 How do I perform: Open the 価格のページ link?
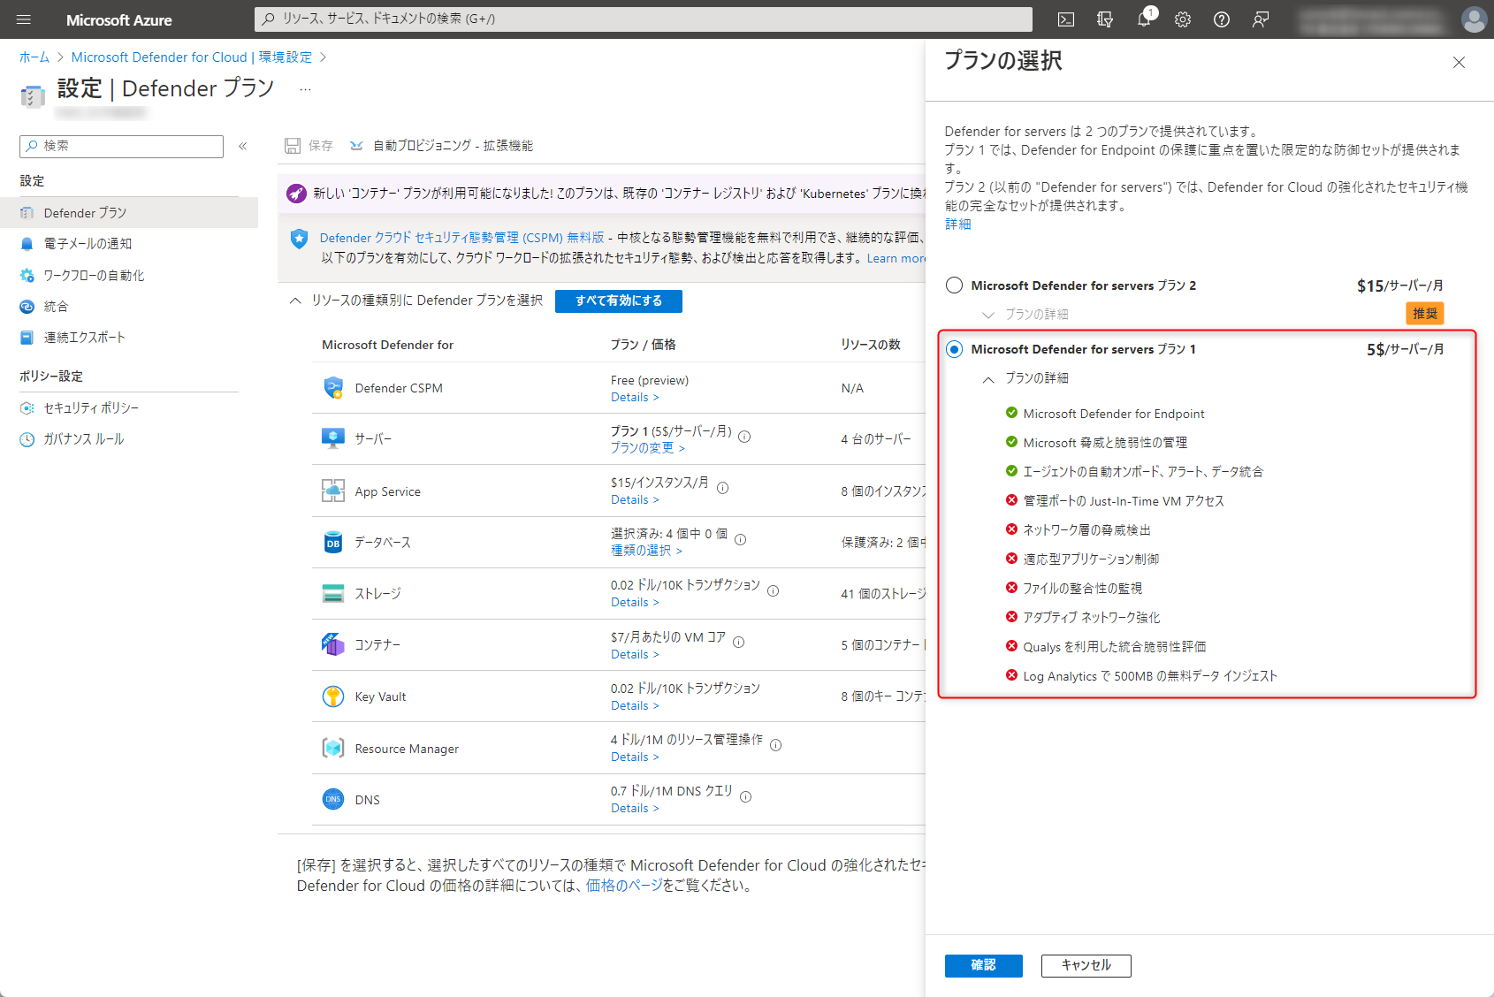pyautogui.click(x=624, y=886)
